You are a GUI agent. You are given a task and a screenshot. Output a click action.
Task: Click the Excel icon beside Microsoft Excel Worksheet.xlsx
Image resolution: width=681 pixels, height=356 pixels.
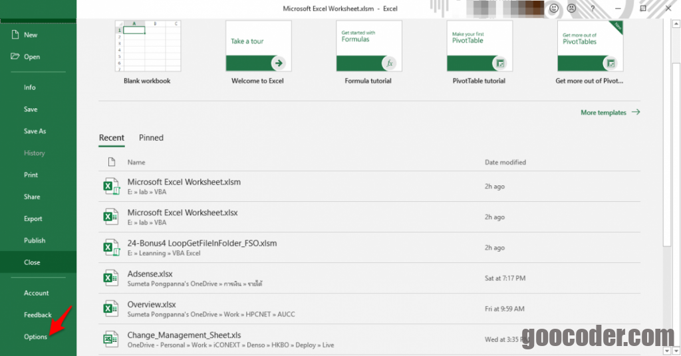(x=110, y=217)
